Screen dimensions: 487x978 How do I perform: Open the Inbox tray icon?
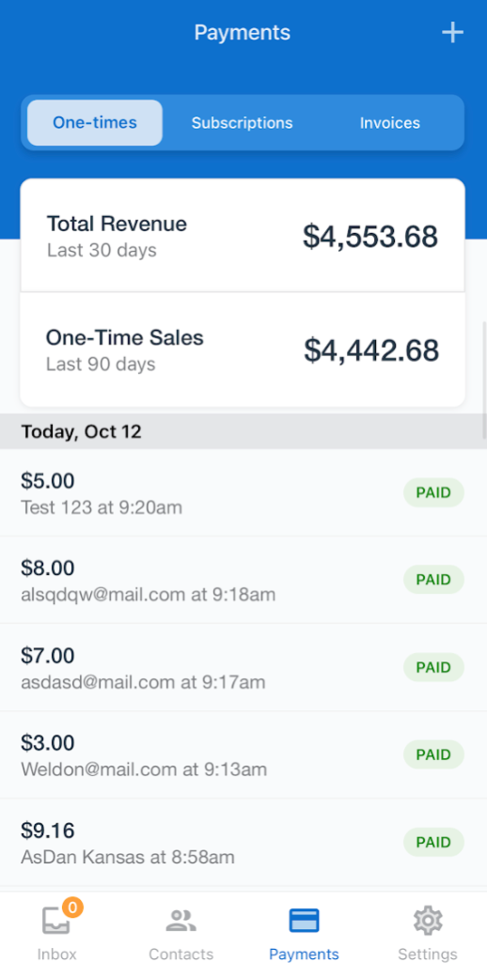click(x=56, y=921)
